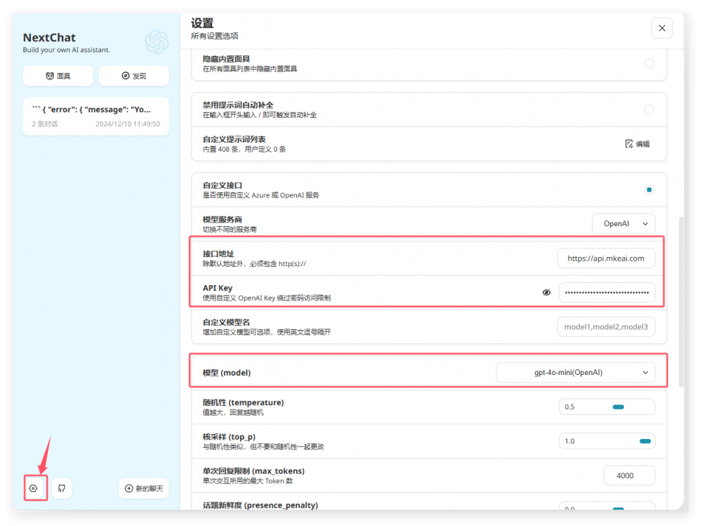Edit the custom prompt list (编辑)
Image resolution: width=702 pixels, height=526 pixels.
pyautogui.click(x=637, y=144)
